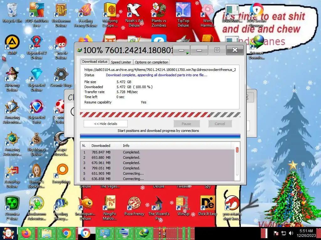321x240 pixels.
Task: Open Google Chrome from the taskbar
Action: pos(66,233)
